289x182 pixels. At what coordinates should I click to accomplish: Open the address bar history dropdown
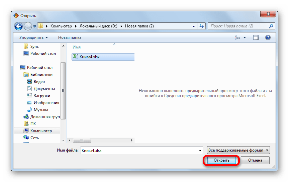pyautogui.click(x=194, y=26)
